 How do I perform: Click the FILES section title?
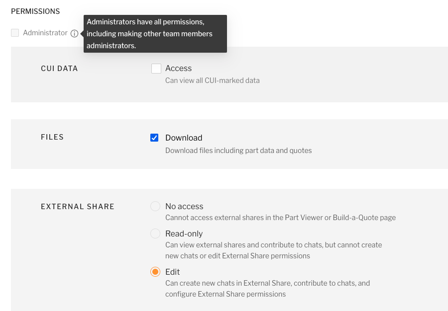(52, 137)
